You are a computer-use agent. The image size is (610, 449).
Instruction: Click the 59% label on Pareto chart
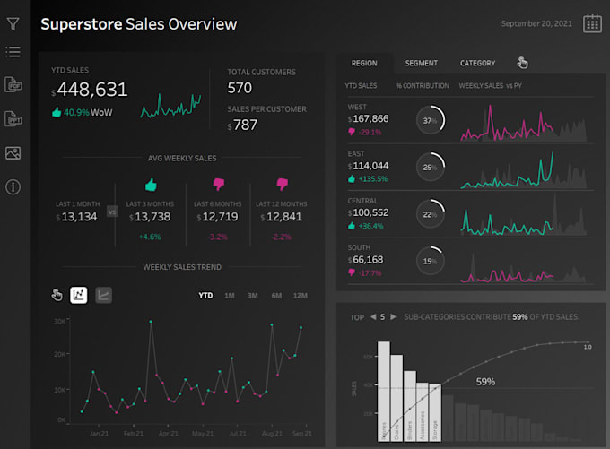coord(485,382)
